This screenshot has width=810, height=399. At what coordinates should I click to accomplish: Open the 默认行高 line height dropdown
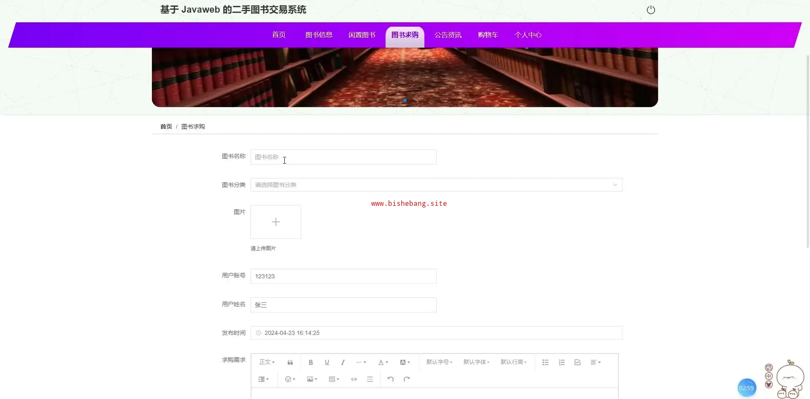pos(513,362)
